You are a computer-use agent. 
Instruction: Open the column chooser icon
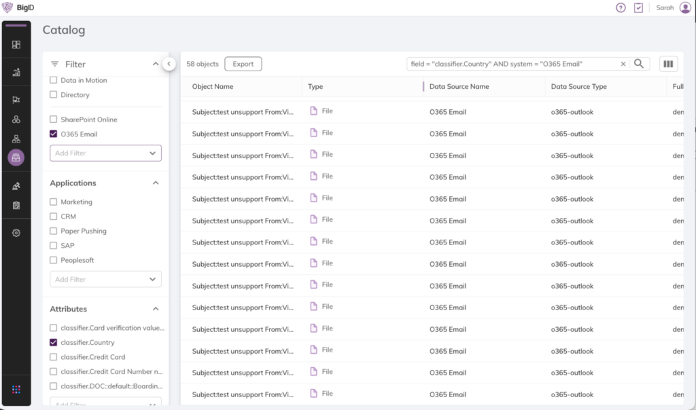pyautogui.click(x=669, y=64)
